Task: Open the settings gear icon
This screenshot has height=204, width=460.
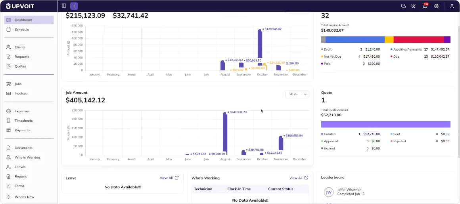Action: 436,6
